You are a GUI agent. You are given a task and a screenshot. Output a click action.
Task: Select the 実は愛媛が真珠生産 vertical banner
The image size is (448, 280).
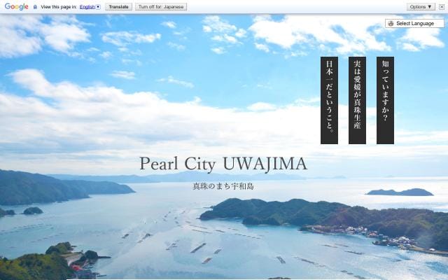(x=357, y=100)
